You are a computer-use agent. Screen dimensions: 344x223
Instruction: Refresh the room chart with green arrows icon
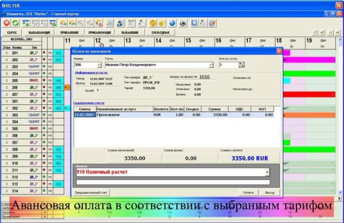pos(15,23)
